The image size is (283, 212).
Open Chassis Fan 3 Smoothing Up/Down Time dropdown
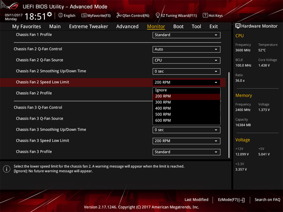click(x=186, y=130)
